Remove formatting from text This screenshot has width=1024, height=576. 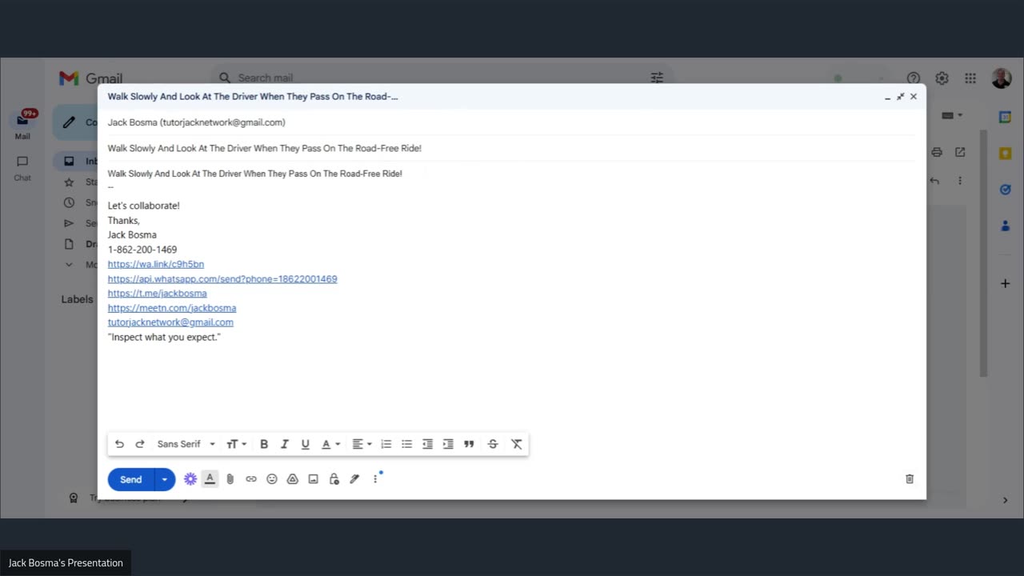517,444
